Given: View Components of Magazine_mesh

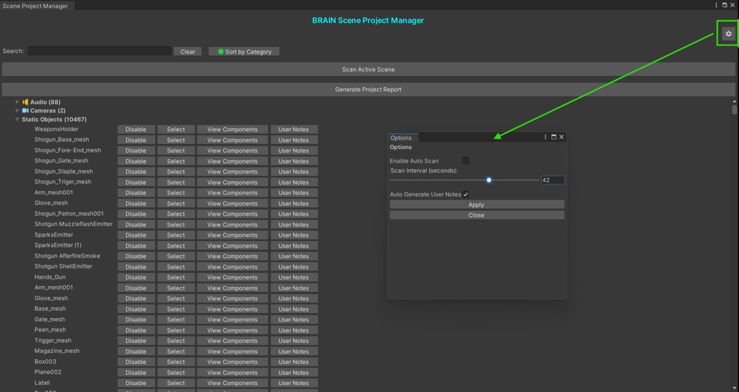Looking at the screenshot, I should (232, 351).
